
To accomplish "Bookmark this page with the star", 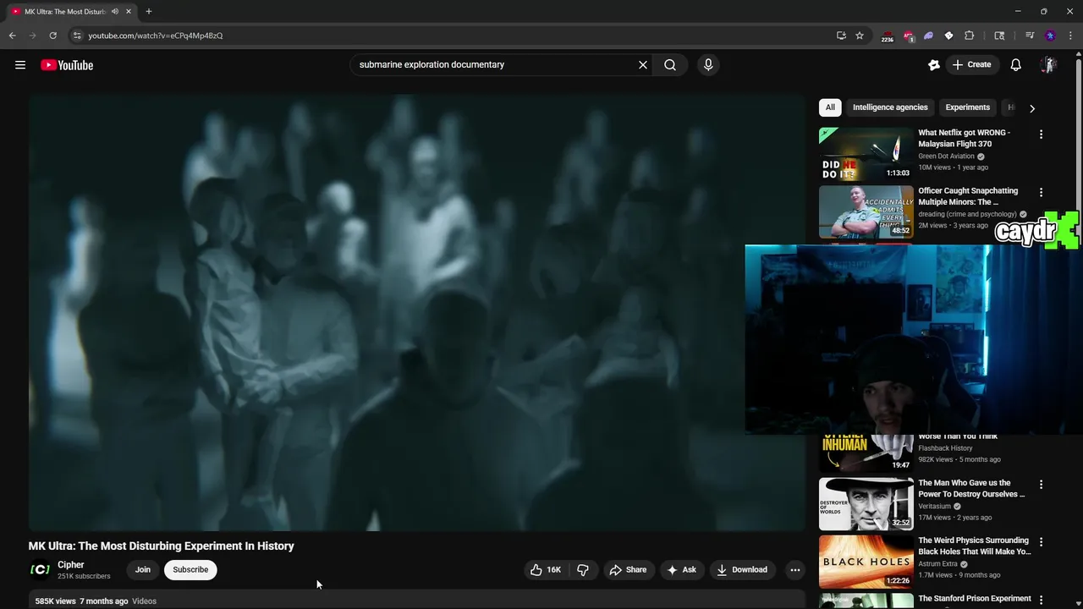I will tap(860, 36).
